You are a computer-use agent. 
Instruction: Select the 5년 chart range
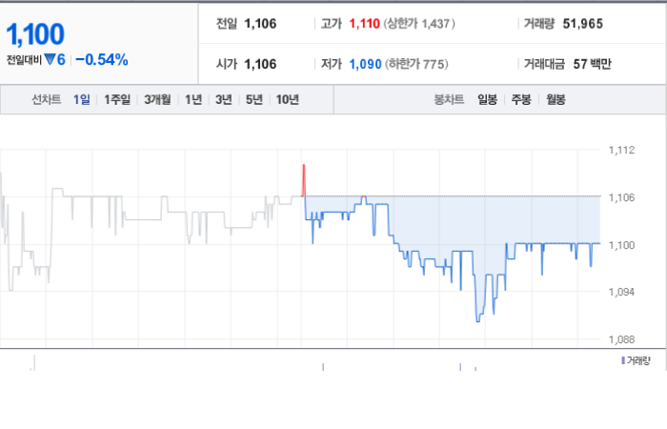point(254,99)
